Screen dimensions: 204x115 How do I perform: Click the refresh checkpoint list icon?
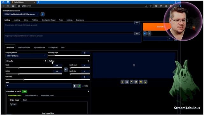[x=42, y=14]
